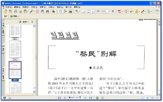Image resolution: width=163 pixels, height=102 pixels.
Task: Click the Save floppy disk icon
Action: click(15, 11)
